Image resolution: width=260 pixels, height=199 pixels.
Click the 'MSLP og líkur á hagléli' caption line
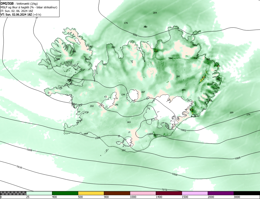pyautogui.click(x=29, y=7)
